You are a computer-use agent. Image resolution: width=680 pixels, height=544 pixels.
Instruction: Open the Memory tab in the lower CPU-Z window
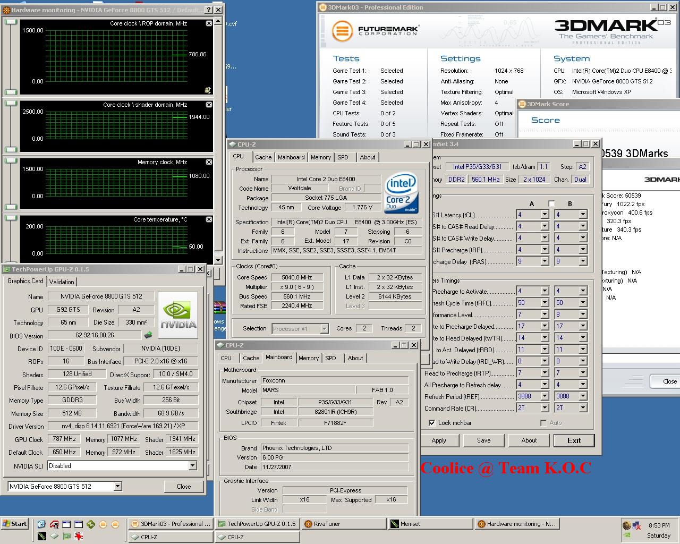309,358
